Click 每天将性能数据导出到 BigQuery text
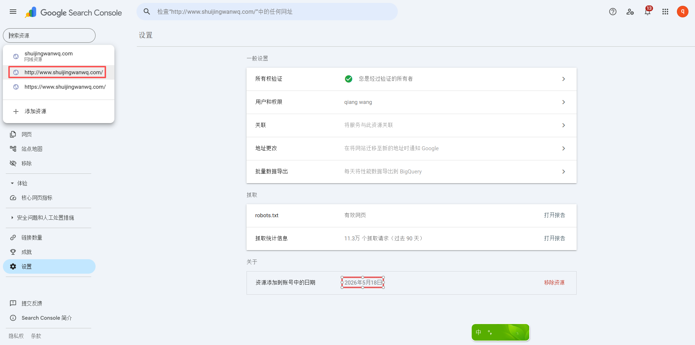The width and height of the screenshot is (695, 345). coord(383,172)
